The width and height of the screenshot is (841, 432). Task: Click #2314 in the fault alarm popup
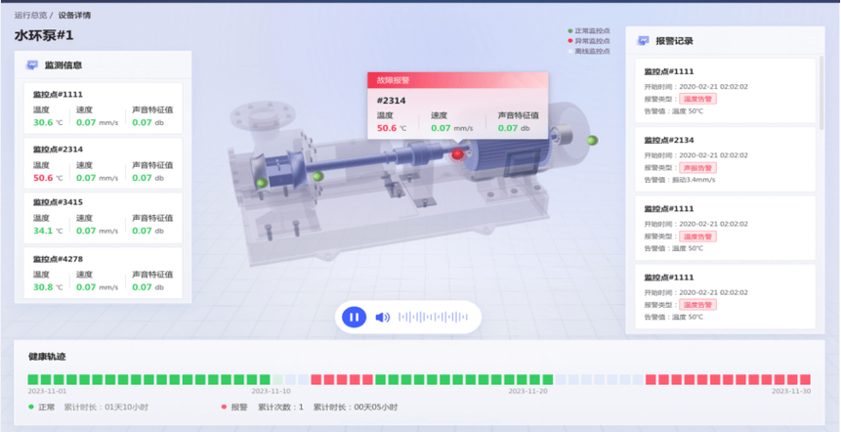391,101
